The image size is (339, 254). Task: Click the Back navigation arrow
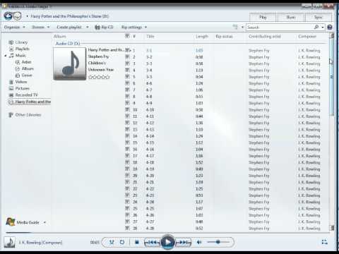[x=8, y=16]
